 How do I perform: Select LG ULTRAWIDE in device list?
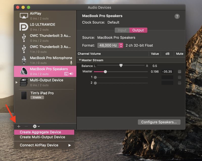point(45,27)
